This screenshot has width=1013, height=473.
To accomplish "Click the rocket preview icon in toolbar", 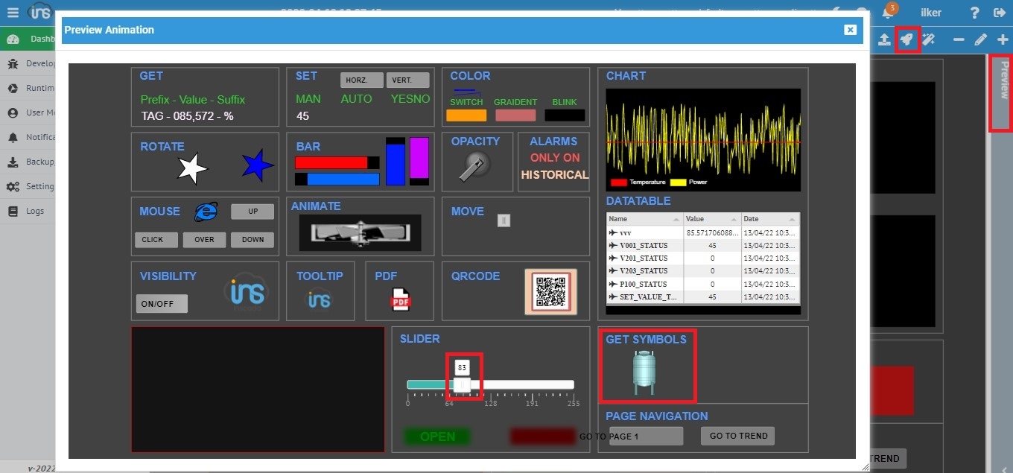I will pos(906,39).
